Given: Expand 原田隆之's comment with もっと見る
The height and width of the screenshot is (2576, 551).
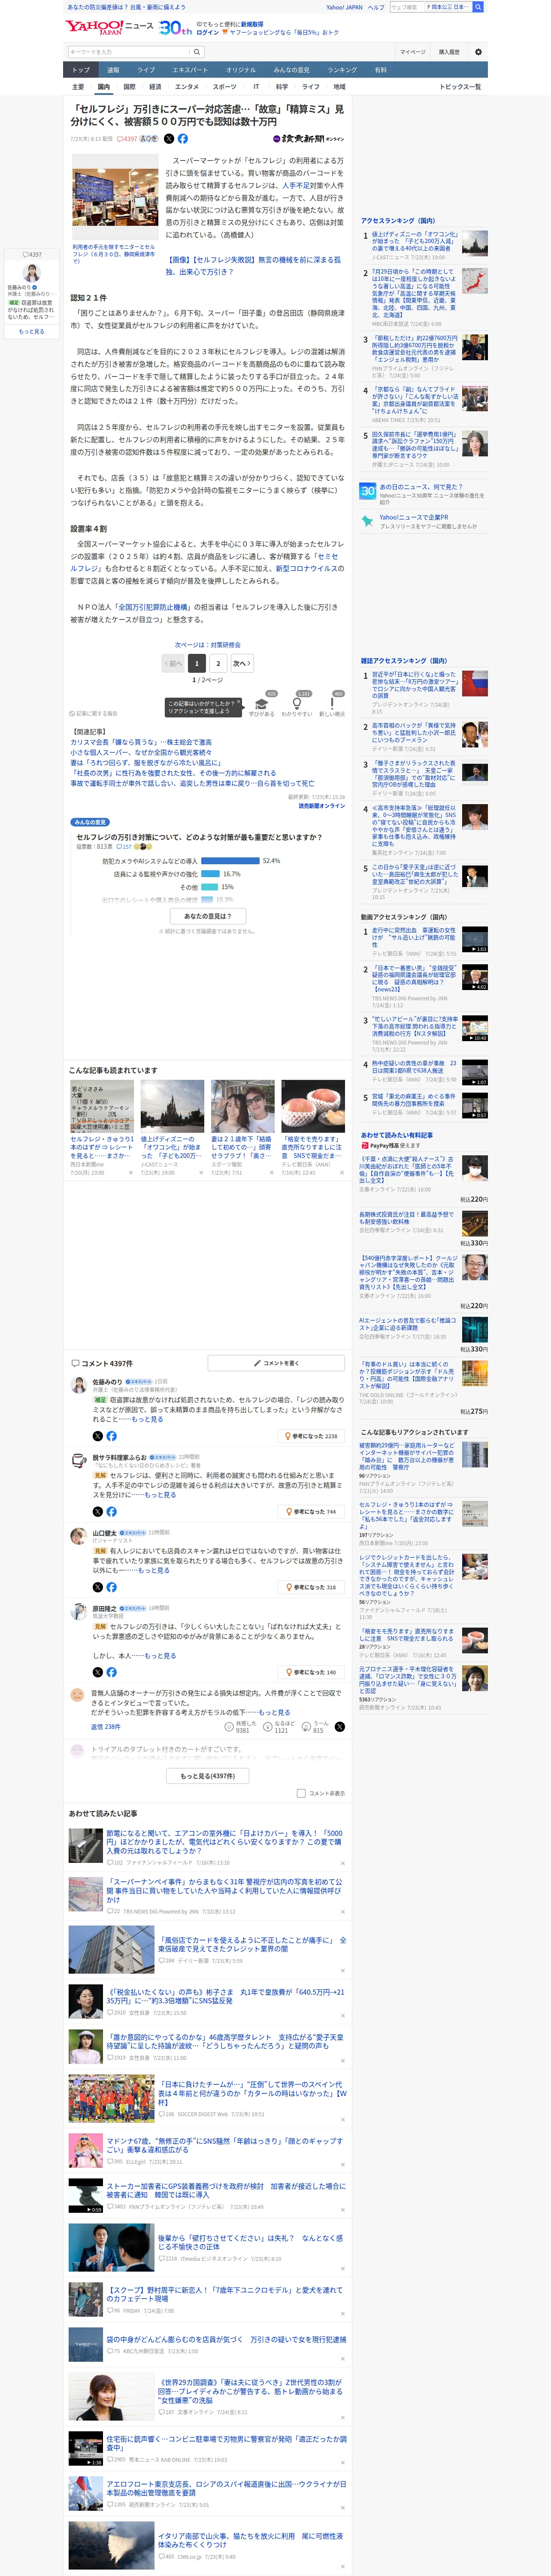Looking at the screenshot, I should 160,1655.
